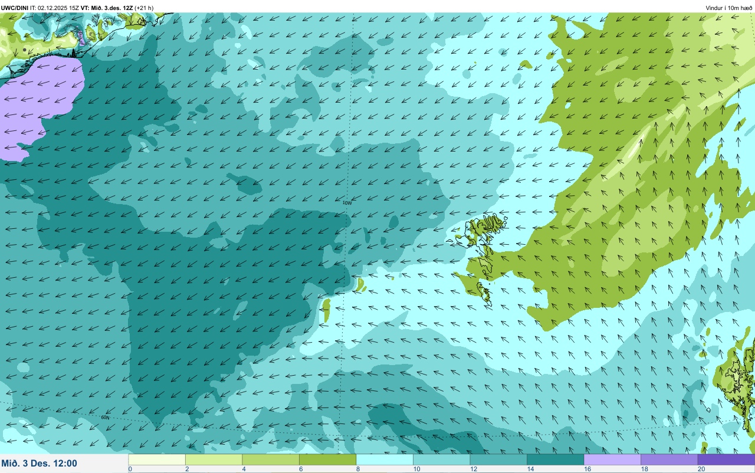Click the '10W' meridian label on map
The height and width of the screenshot is (473, 755).
click(347, 203)
